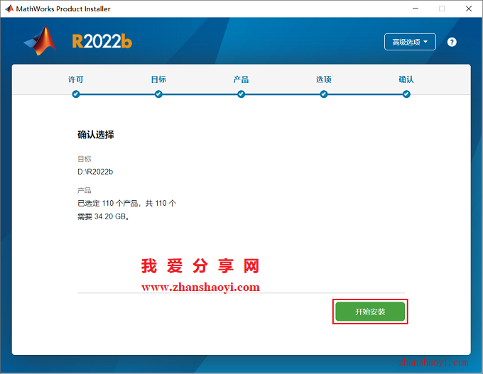Select the 确认 step label
This screenshot has width=483, height=374.
coord(406,79)
